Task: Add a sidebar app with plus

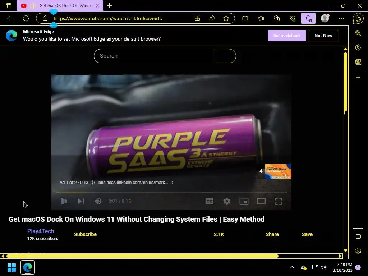Action: pyautogui.click(x=358, y=78)
